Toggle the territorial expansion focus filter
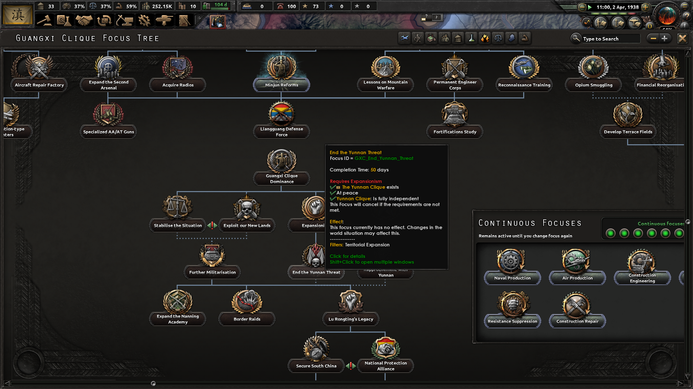 [511, 38]
